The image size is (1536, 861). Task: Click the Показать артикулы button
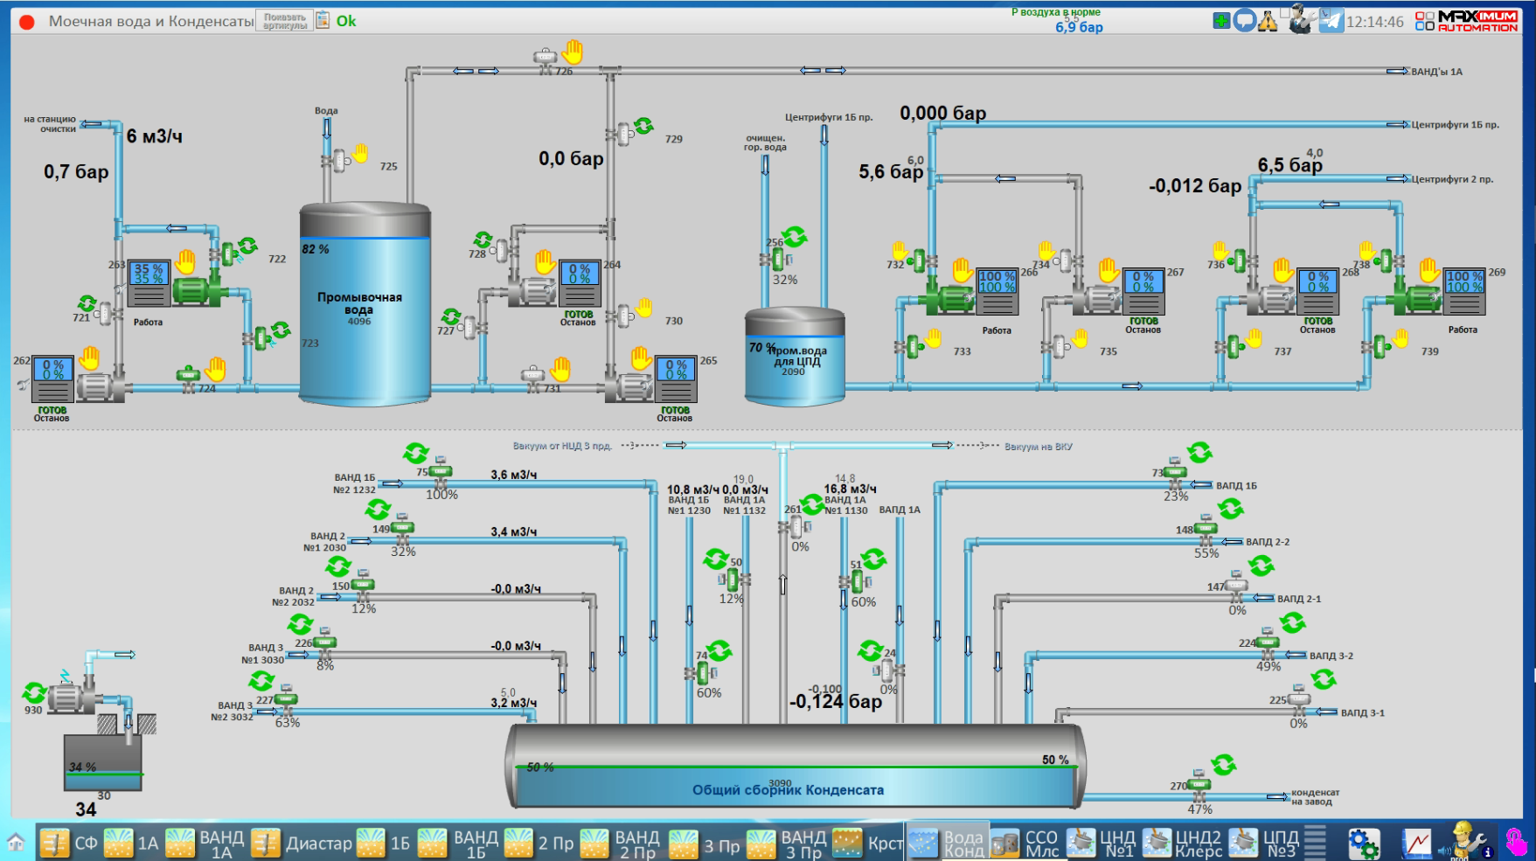(285, 21)
